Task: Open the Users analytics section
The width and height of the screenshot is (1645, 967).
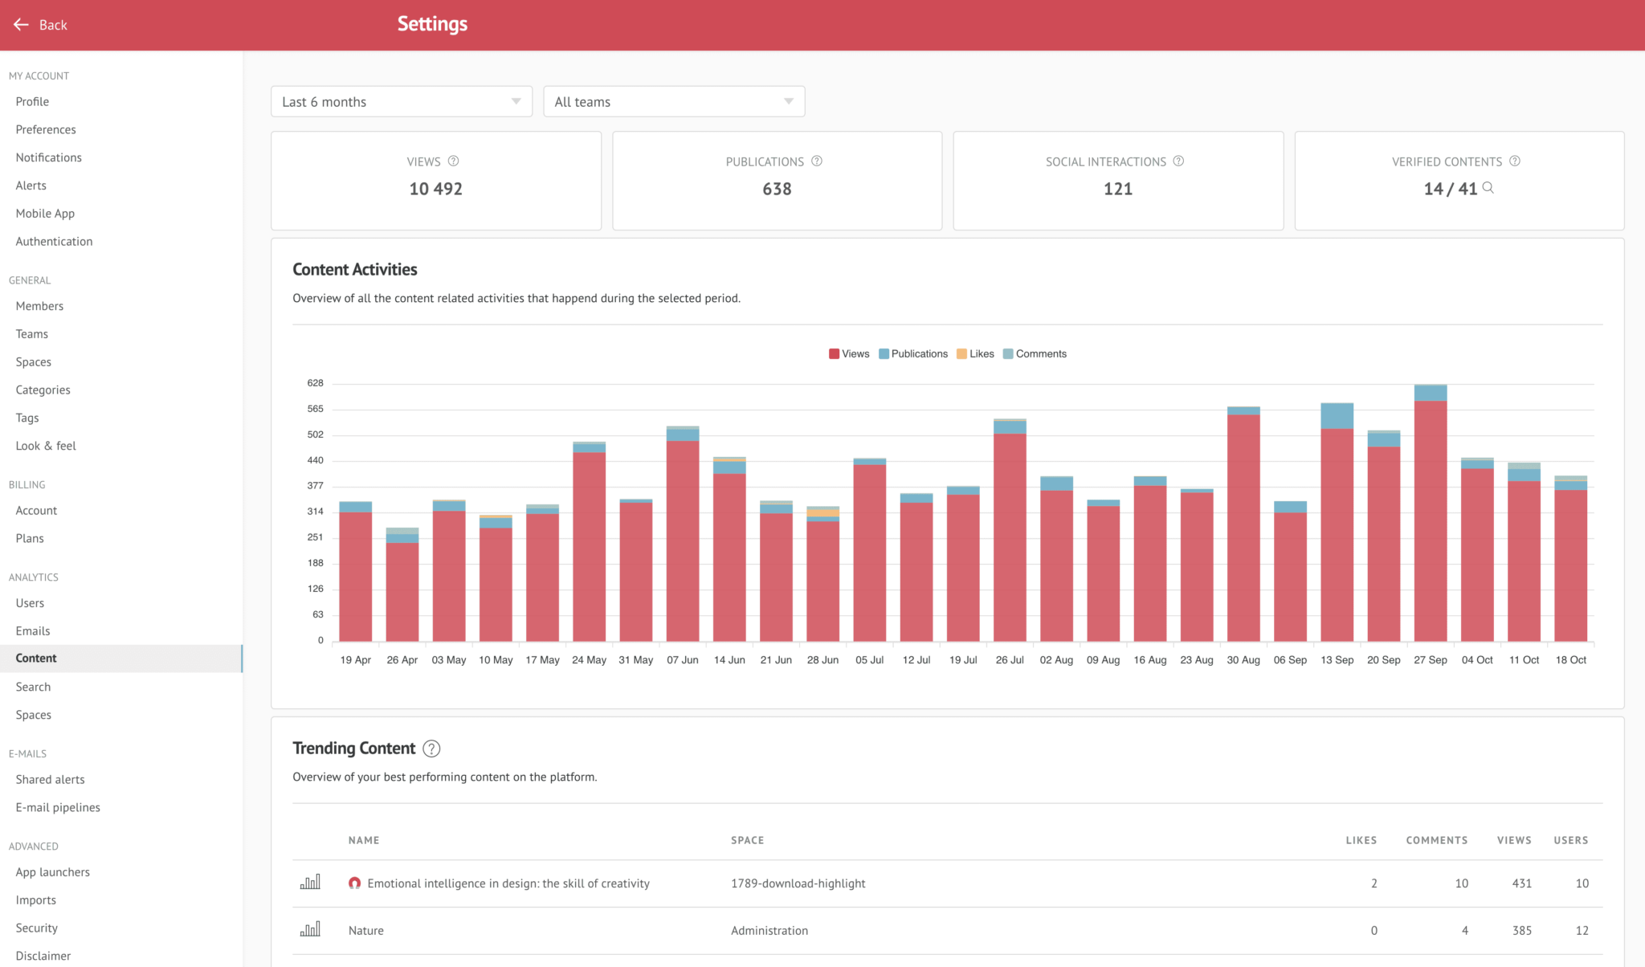Action: (x=30, y=602)
